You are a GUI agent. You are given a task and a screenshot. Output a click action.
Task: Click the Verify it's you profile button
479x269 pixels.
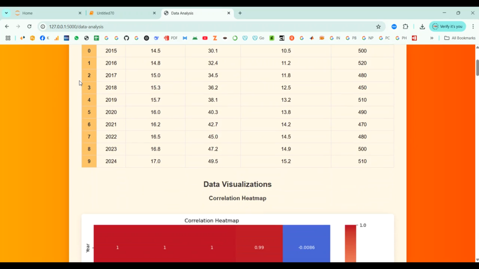click(x=448, y=26)
